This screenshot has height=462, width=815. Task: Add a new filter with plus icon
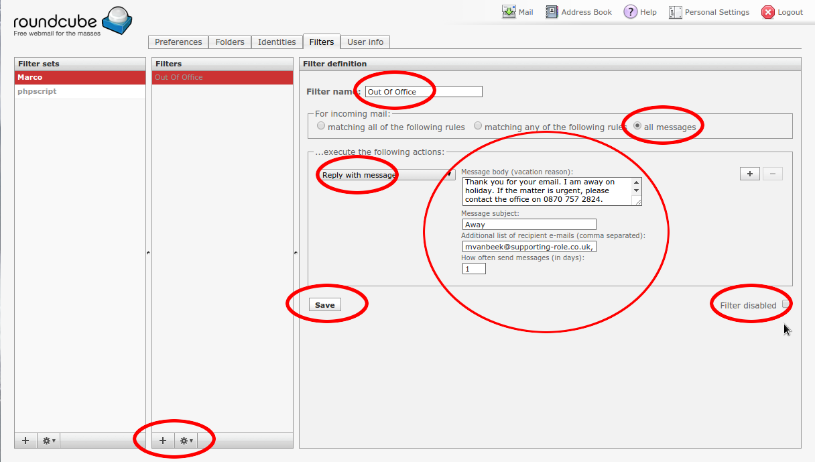click(163, 441)
